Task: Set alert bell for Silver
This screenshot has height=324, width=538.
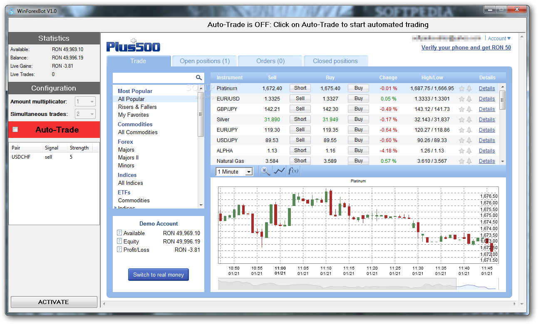Action: pyautogui.click(x=469, y=120)
